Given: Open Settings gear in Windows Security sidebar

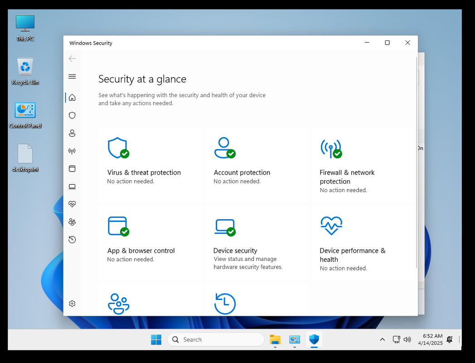Looking at the screenshot, I should pos(72,304).
